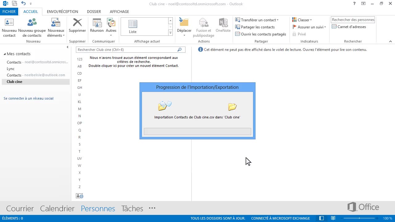Select the Club cine folder
395x222 pixels.
[36, 82]
